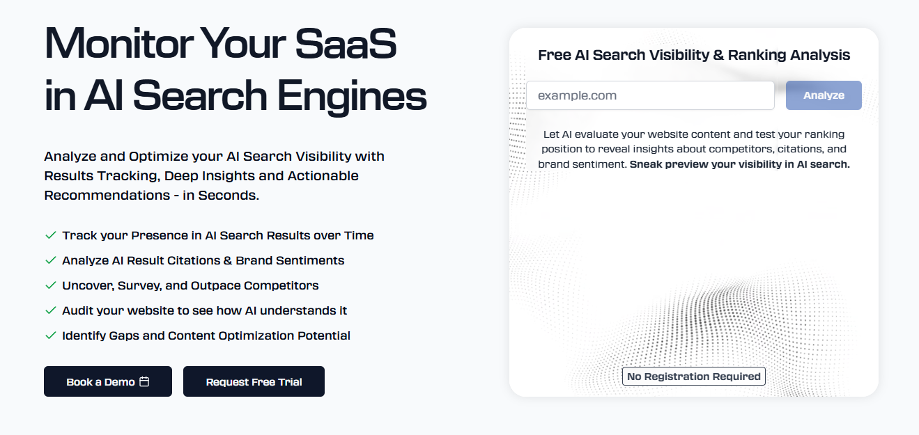Click the checkmark beside "Track your Presence"
This screenshot has height=435, width=919.
[50, 235]
